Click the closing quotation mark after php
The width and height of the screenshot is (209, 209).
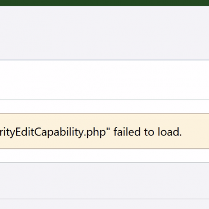pyautogui.click(x=108, y=129)
